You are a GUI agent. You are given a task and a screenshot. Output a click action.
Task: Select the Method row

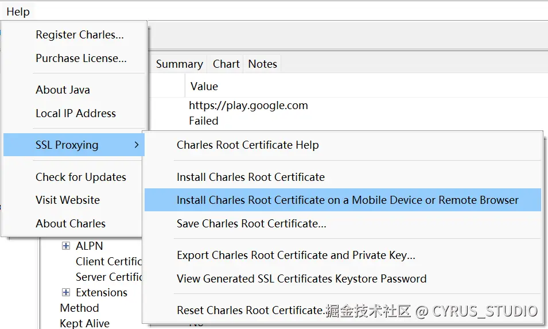[80, 308]
